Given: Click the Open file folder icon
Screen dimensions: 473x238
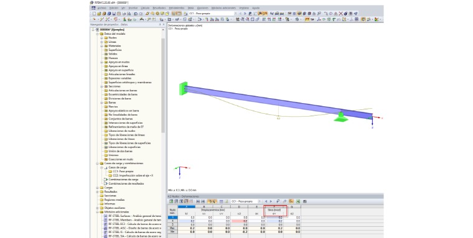Looking at the screenshot, I should click(x=99, y=14).
